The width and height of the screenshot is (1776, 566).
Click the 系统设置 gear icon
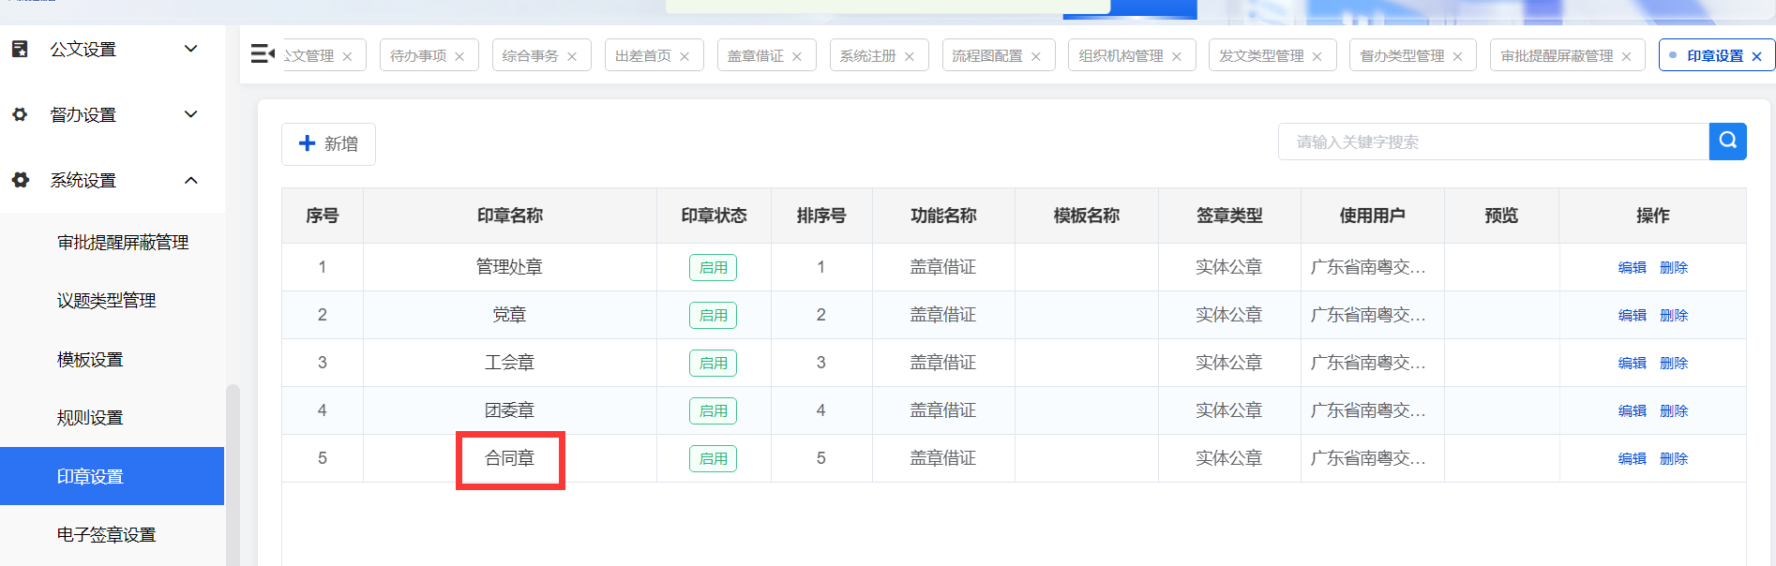[x=20, y=180]
